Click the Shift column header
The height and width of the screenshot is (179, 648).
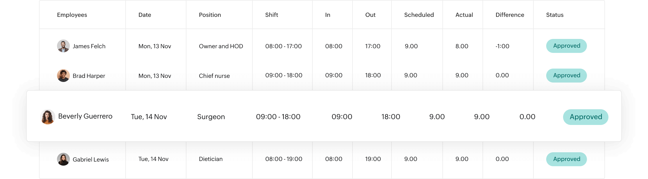point(271,15)
